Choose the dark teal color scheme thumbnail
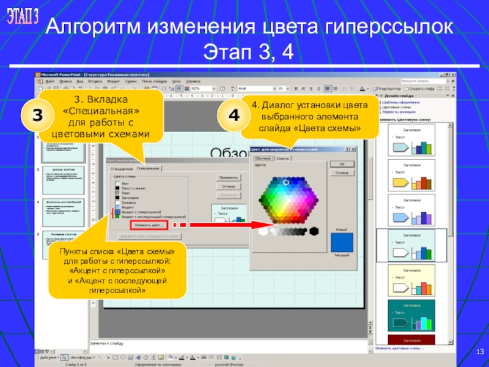This screenshot has width=489, height=367. 411,316
